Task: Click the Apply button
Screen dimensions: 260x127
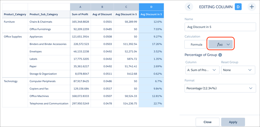Action: [x=233, y=122]
